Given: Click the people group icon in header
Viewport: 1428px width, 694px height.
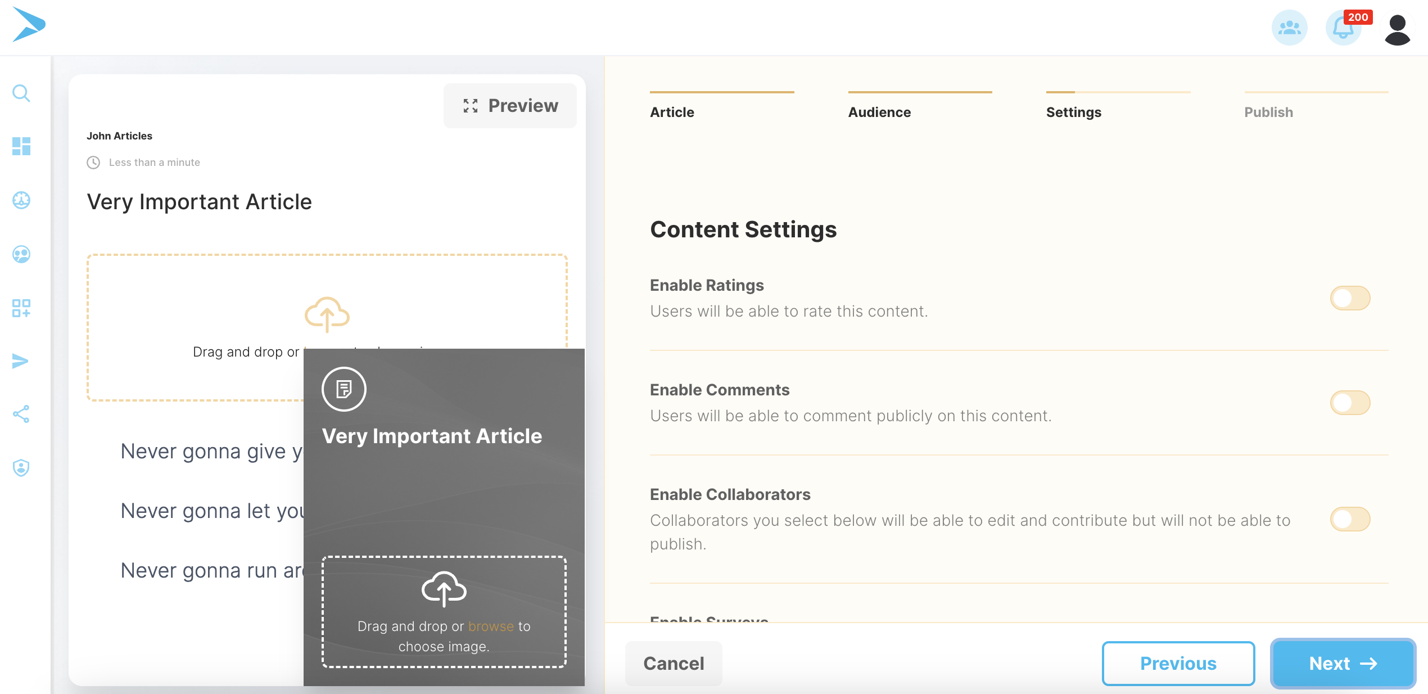Looking at the screenshot, I should [x=1289, y=28].
